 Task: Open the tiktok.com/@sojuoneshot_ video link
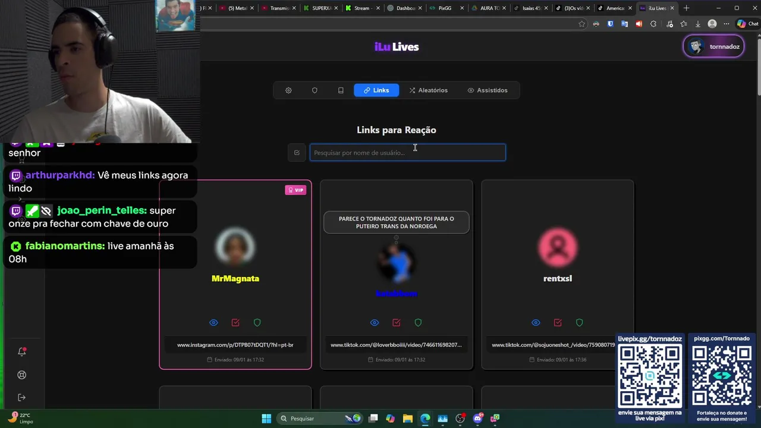point(554,345)
